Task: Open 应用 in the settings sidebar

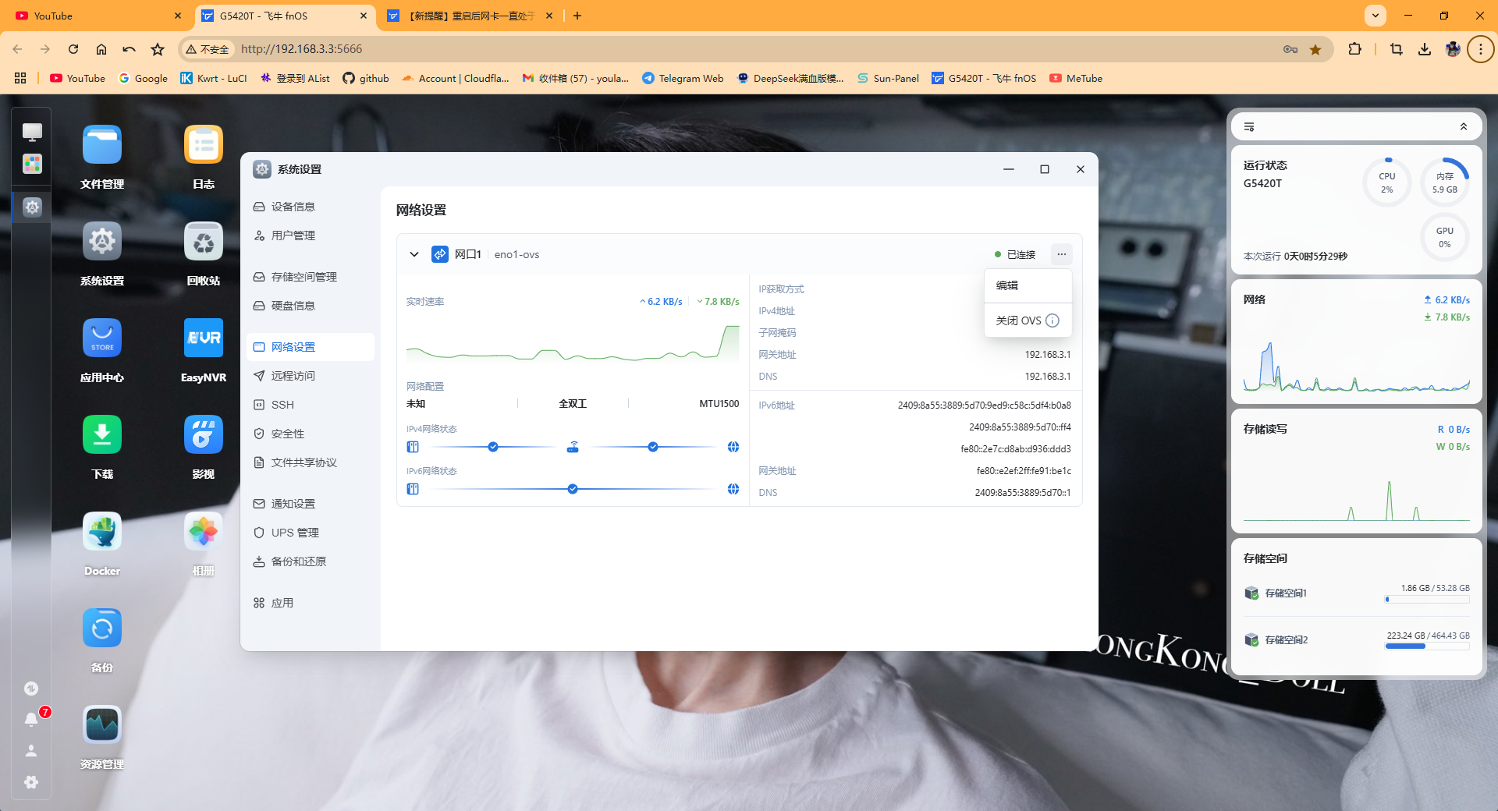Action: pyautogui.click(x=311, y=603)
